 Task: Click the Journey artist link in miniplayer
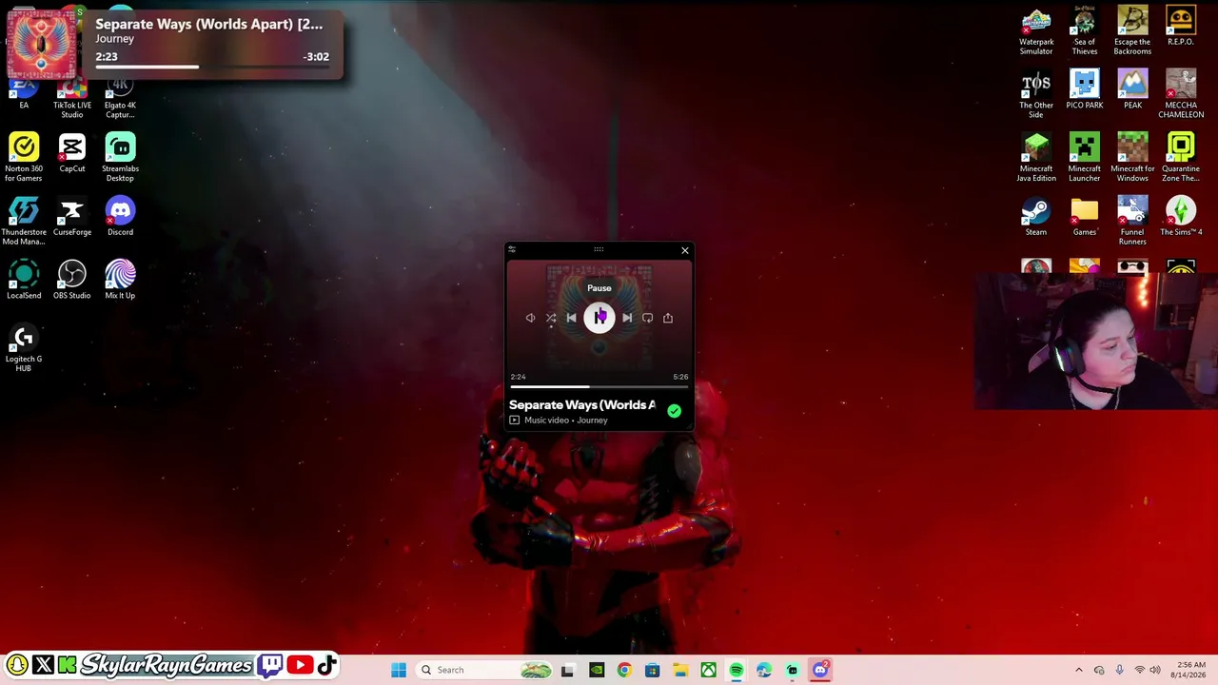[x=592, y=421]
